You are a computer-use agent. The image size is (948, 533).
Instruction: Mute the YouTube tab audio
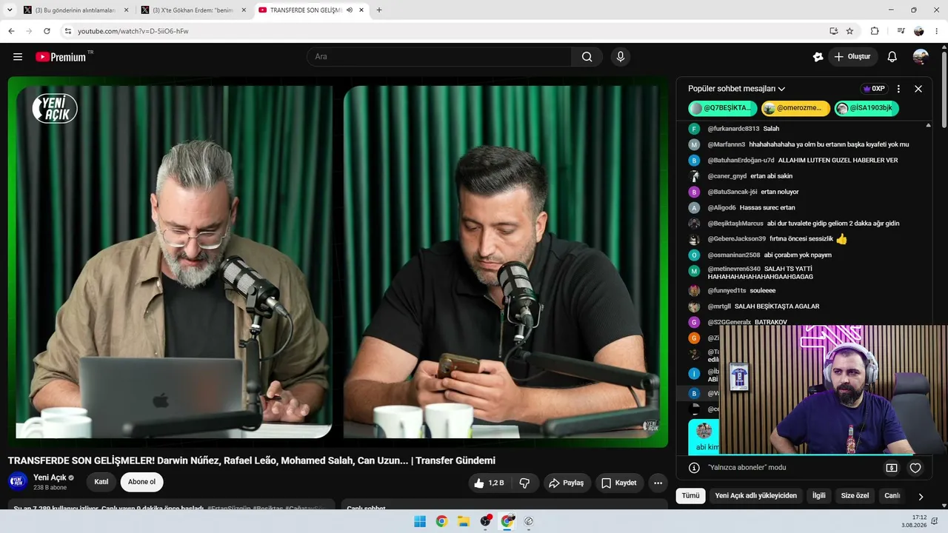coord(349,10)
